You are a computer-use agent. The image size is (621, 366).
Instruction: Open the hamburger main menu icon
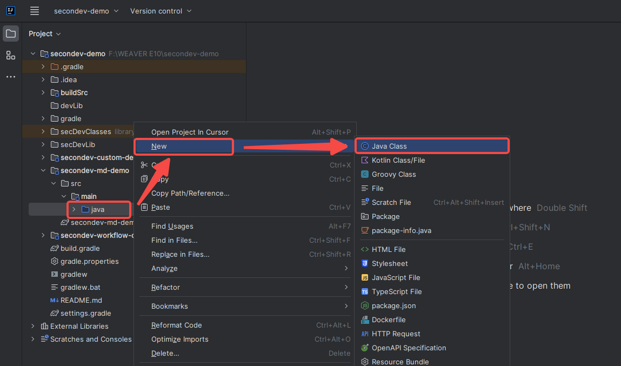35,11
